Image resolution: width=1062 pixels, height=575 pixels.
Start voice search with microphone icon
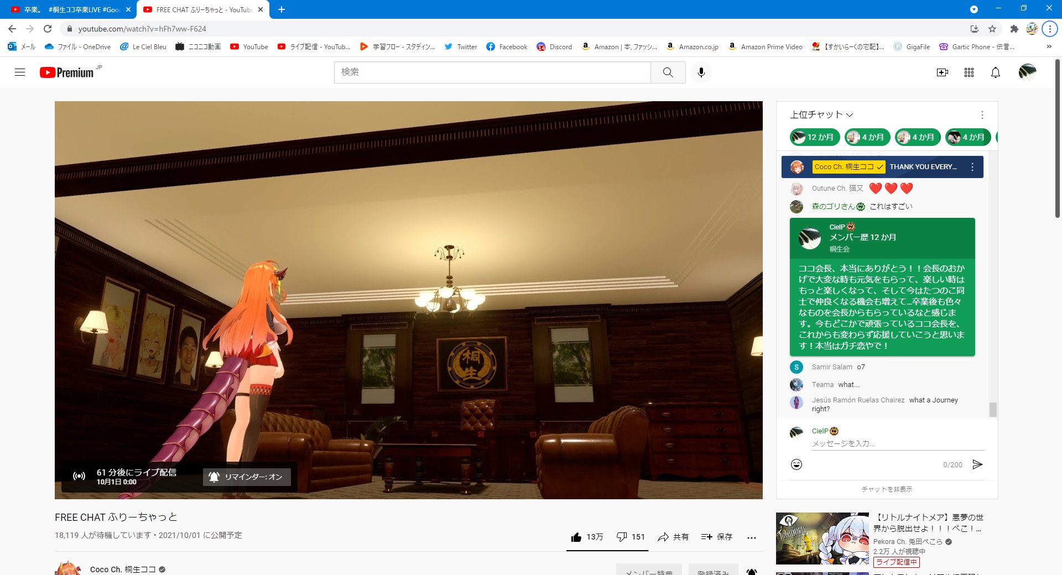[701, 72]
